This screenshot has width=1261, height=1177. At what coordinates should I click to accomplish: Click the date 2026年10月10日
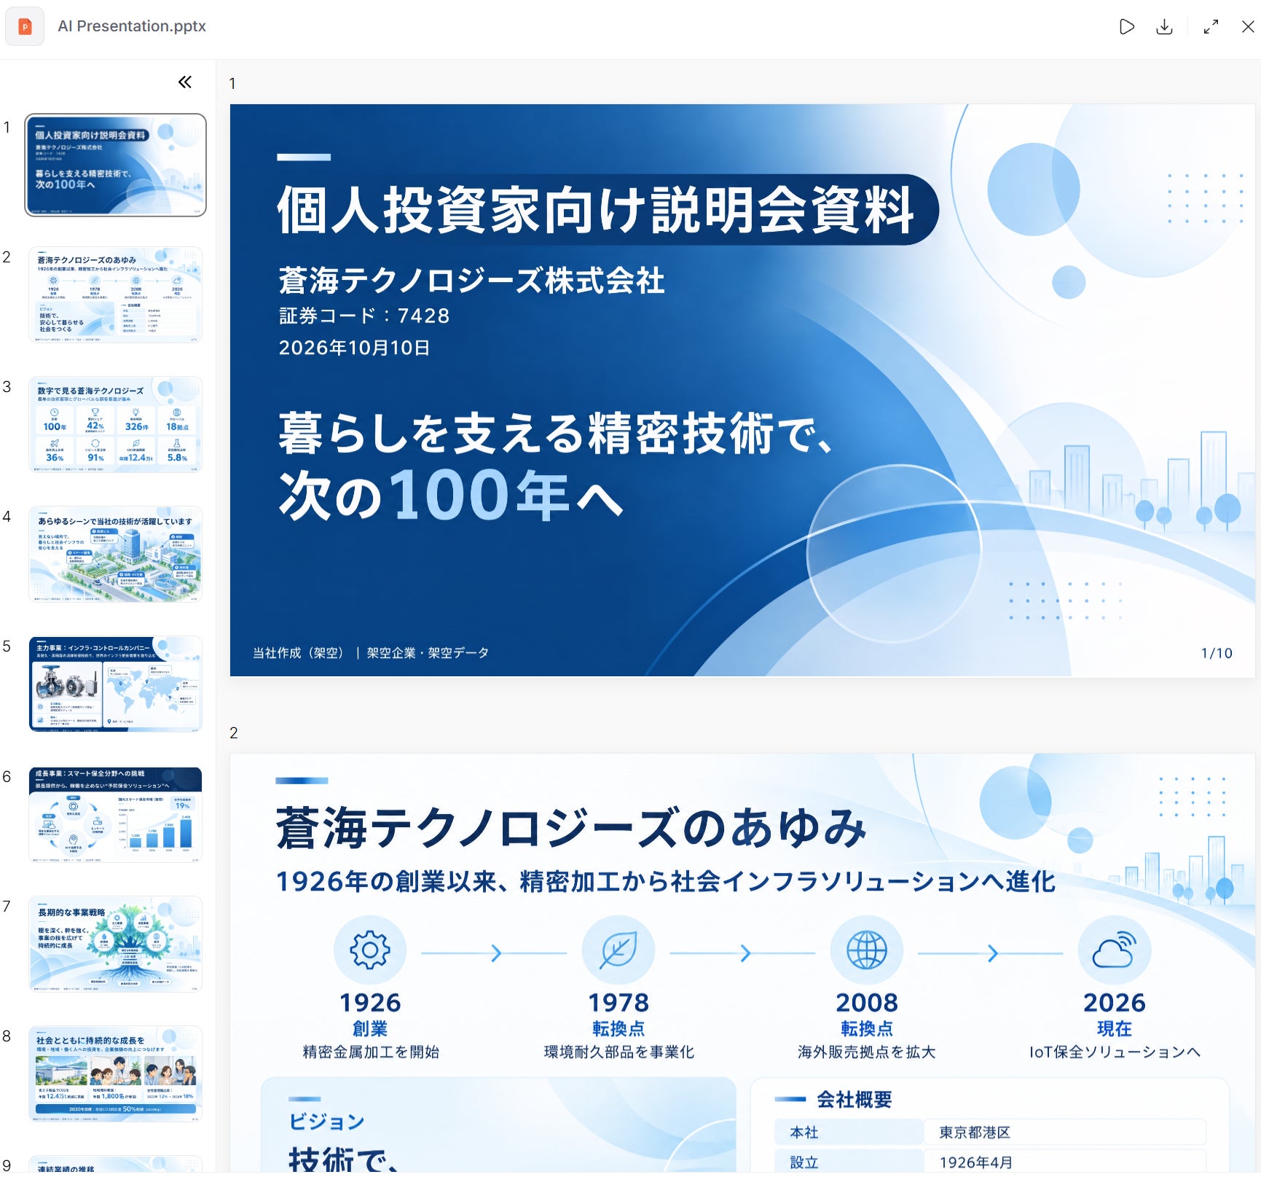point(354,348)
